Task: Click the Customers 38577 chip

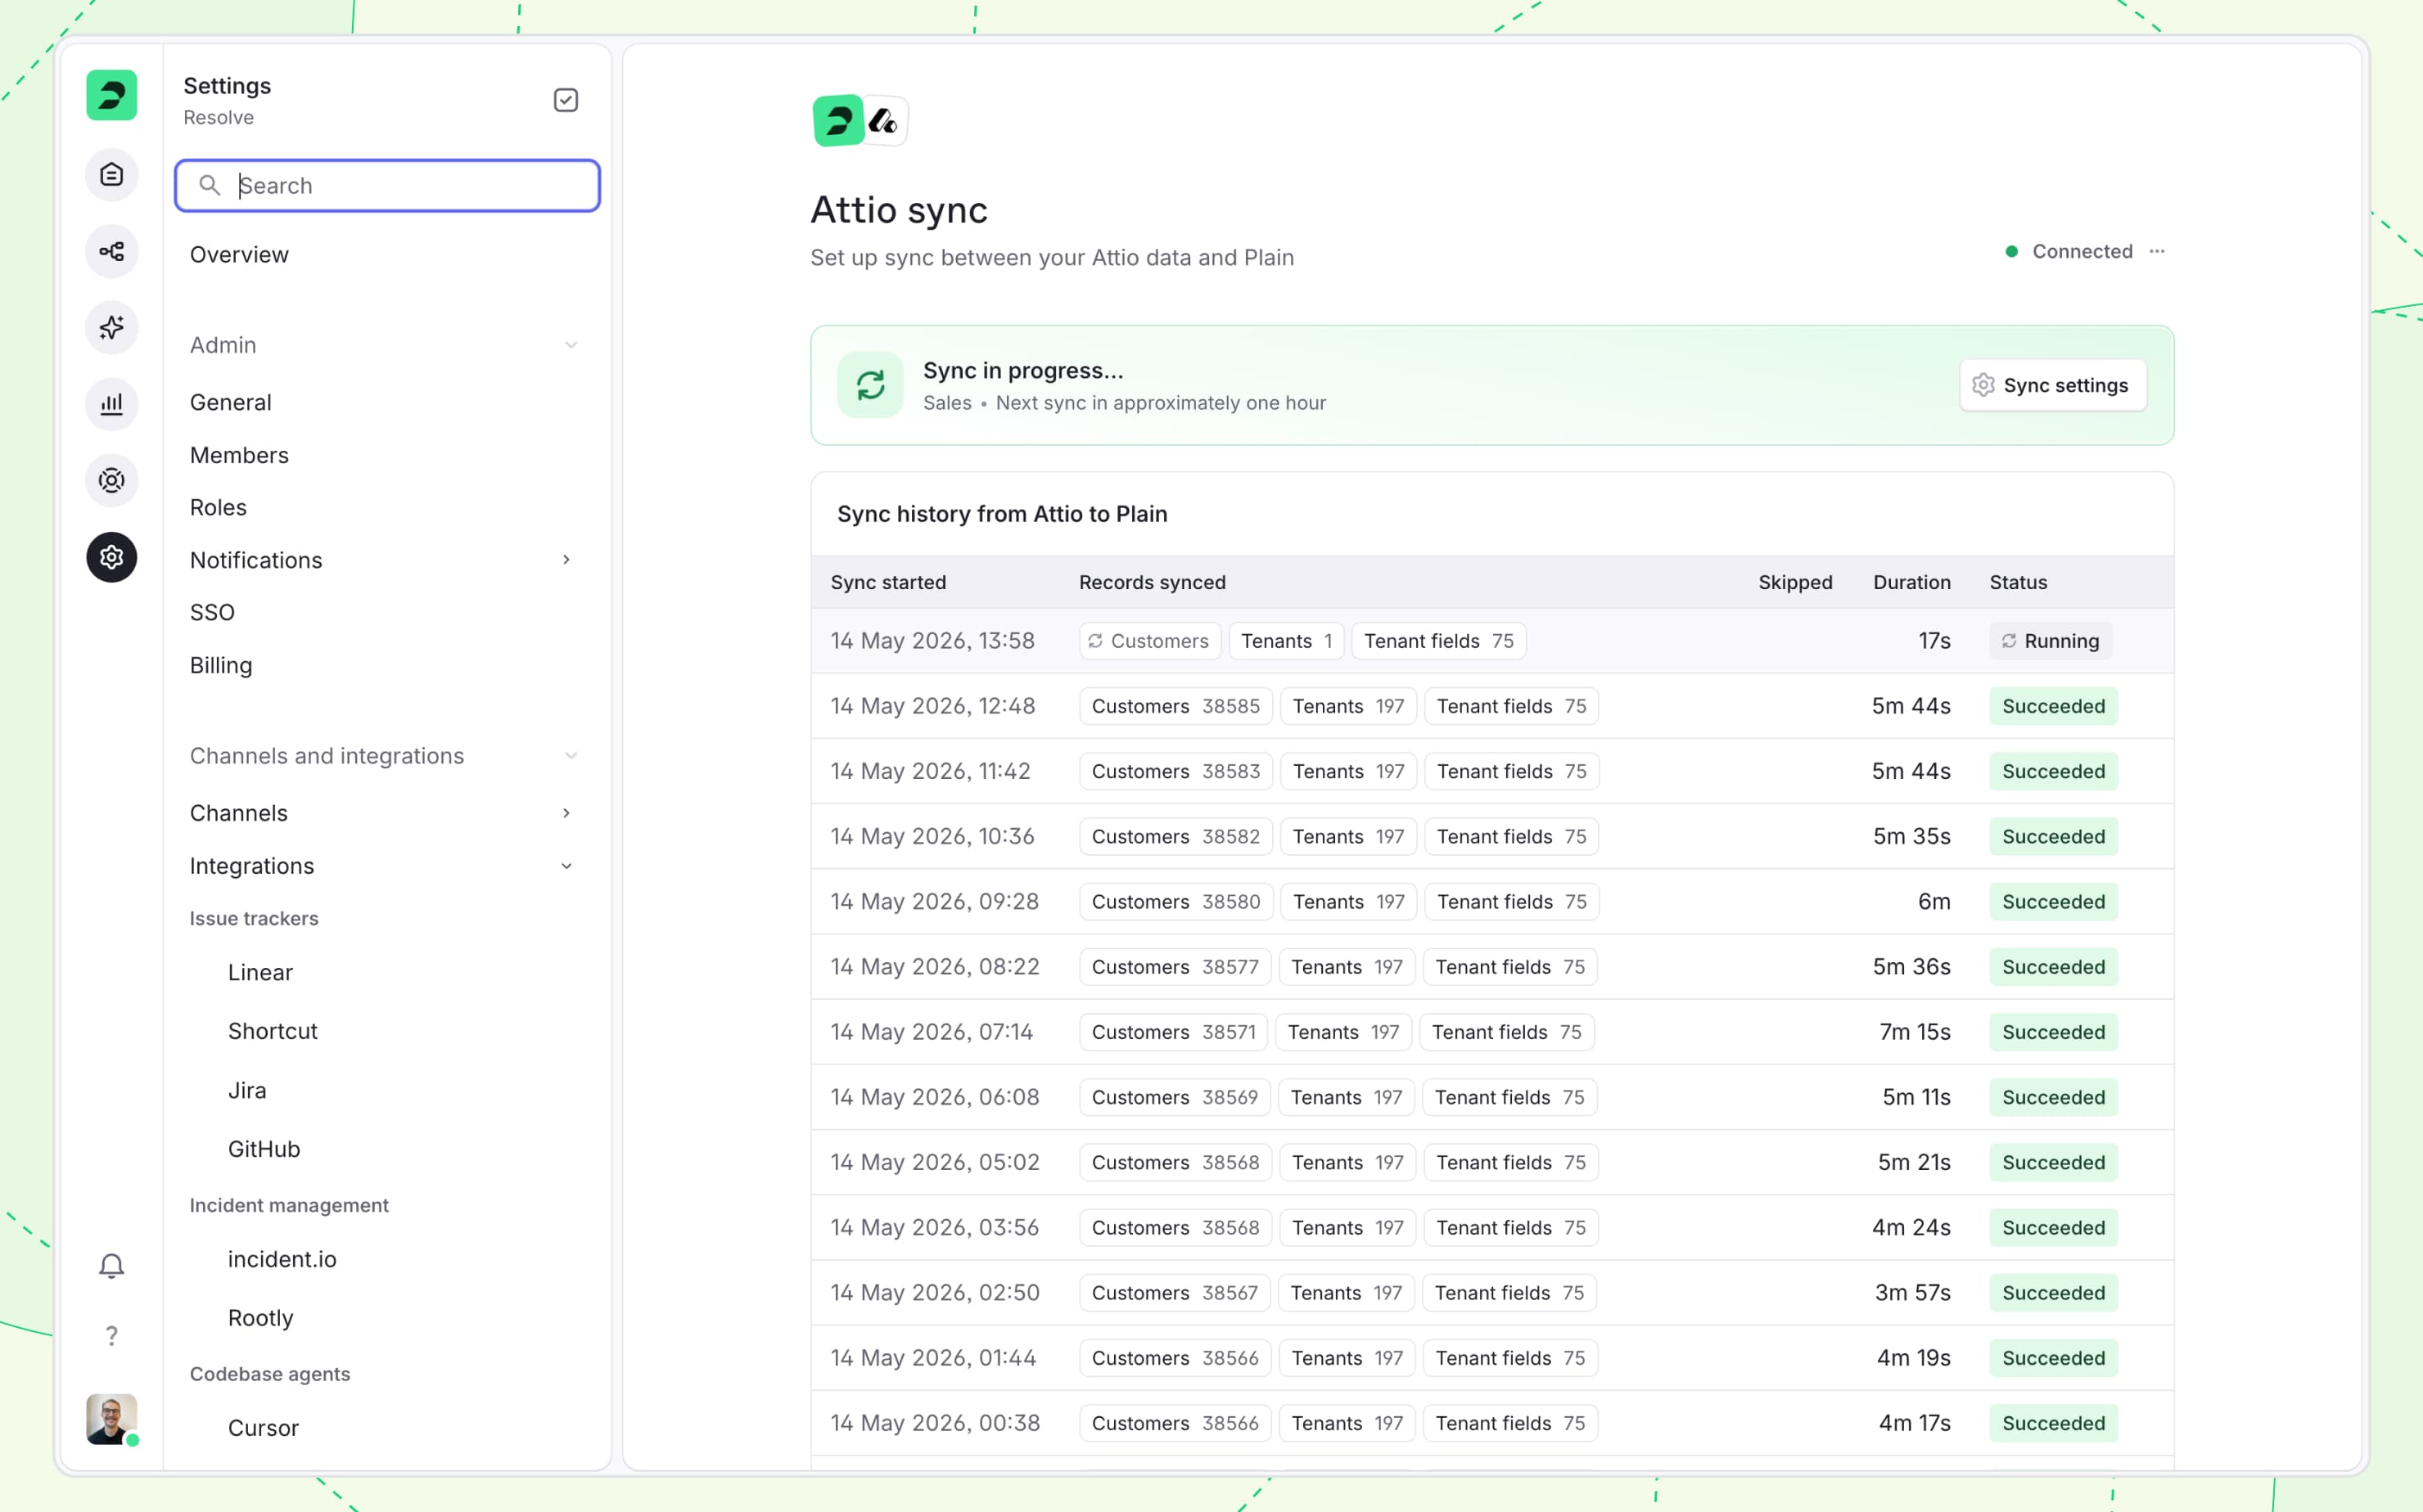Action: click(x=1175, y=967)
